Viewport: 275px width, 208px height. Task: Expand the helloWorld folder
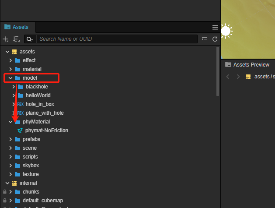[x=14, y=95]
